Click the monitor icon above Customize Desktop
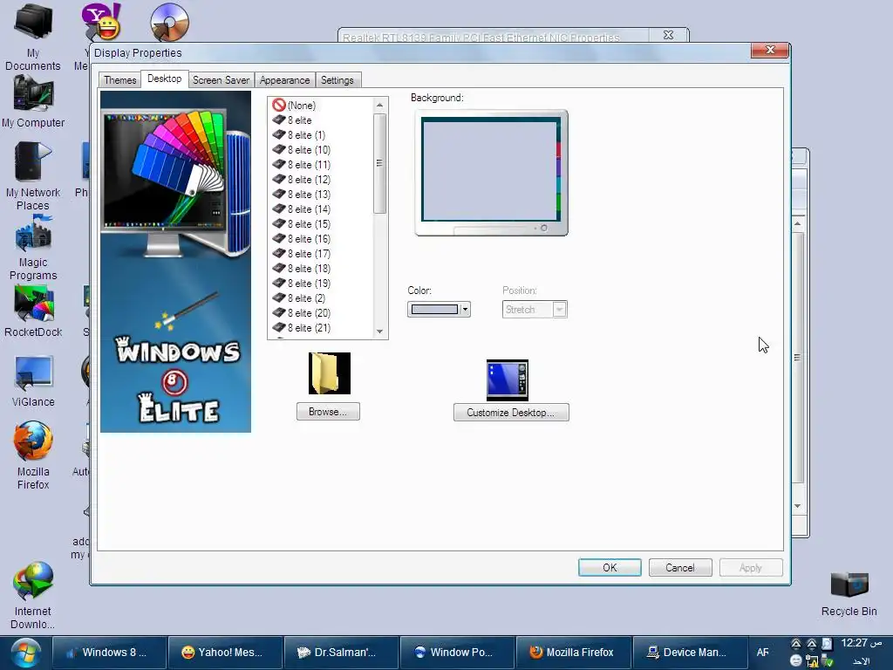 (507, 380)
